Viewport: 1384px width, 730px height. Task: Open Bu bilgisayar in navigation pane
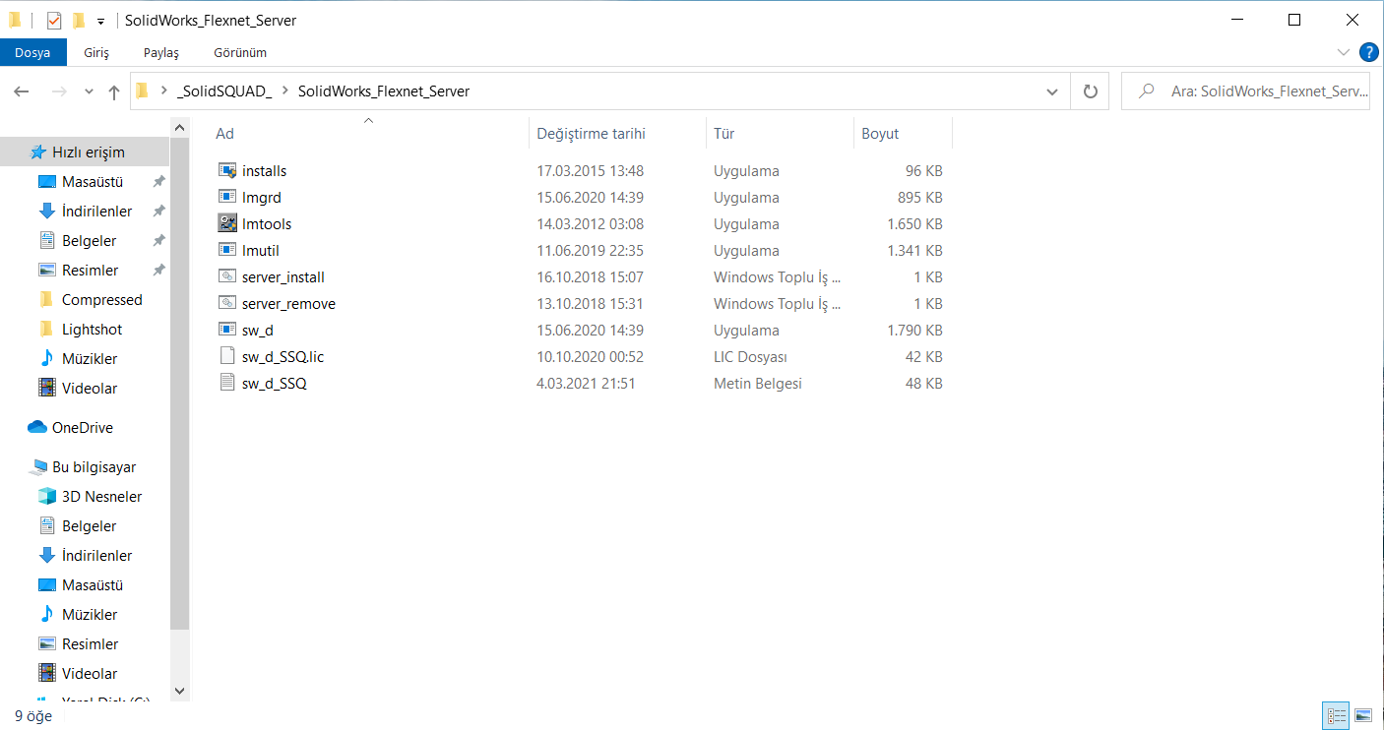coord(82,467)
